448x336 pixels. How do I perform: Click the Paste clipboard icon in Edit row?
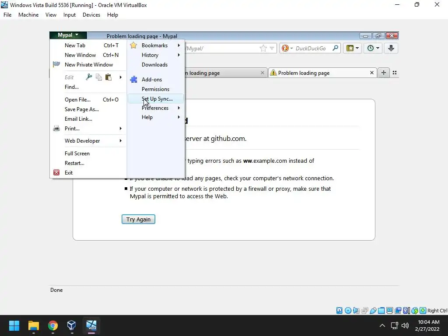[108, 77]
